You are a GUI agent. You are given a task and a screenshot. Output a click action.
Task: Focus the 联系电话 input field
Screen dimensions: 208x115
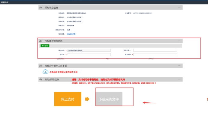coord(155,55)
